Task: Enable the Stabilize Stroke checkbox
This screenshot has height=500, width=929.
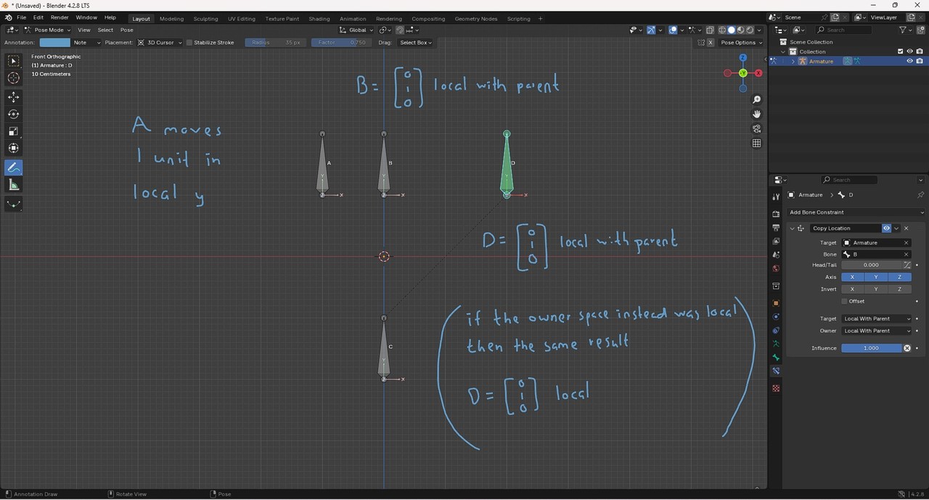Action: tap(189, 43)
